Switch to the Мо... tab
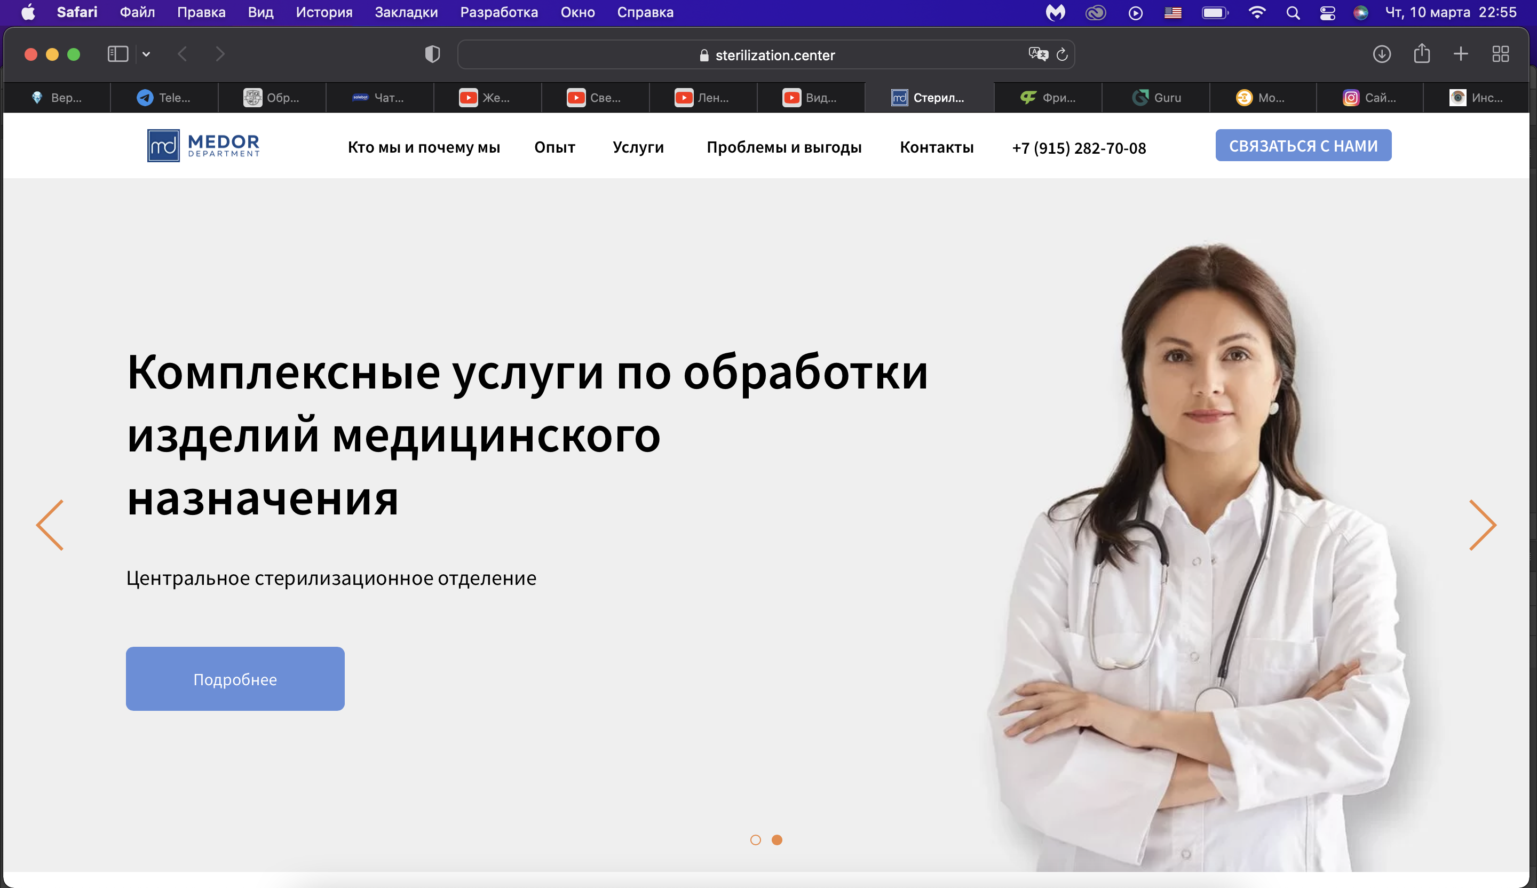 pos(1263,98)
